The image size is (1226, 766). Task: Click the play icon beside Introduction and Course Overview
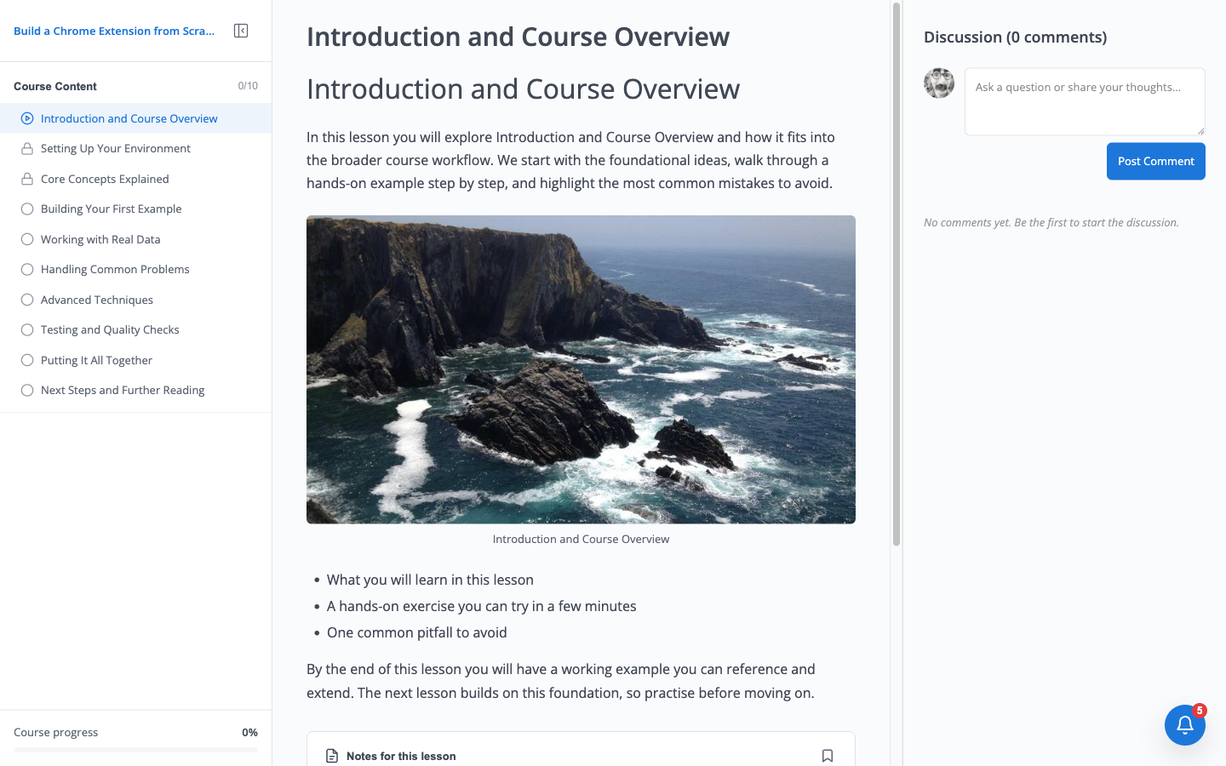tap(27, 118)
